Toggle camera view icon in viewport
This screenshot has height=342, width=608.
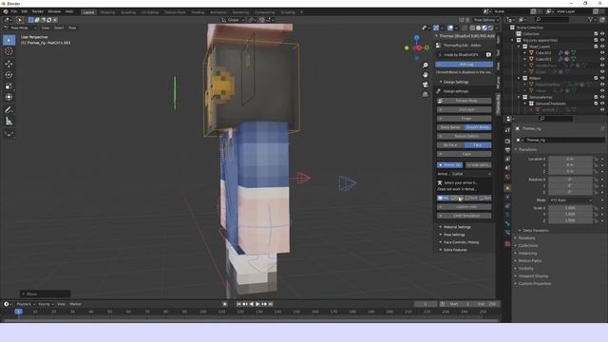[426, 85]
